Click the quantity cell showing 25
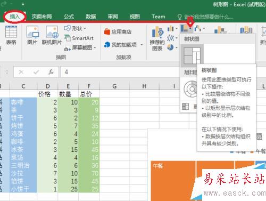The image size is (266, 201). [x=68, y=189]
